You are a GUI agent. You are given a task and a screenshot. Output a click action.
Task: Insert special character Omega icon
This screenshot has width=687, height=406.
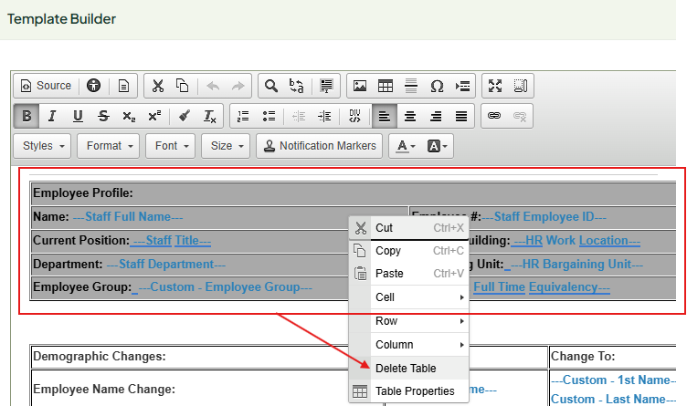point(437,86)
